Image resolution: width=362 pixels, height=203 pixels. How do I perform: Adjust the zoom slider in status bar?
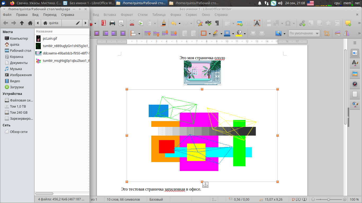pos(328,200)
